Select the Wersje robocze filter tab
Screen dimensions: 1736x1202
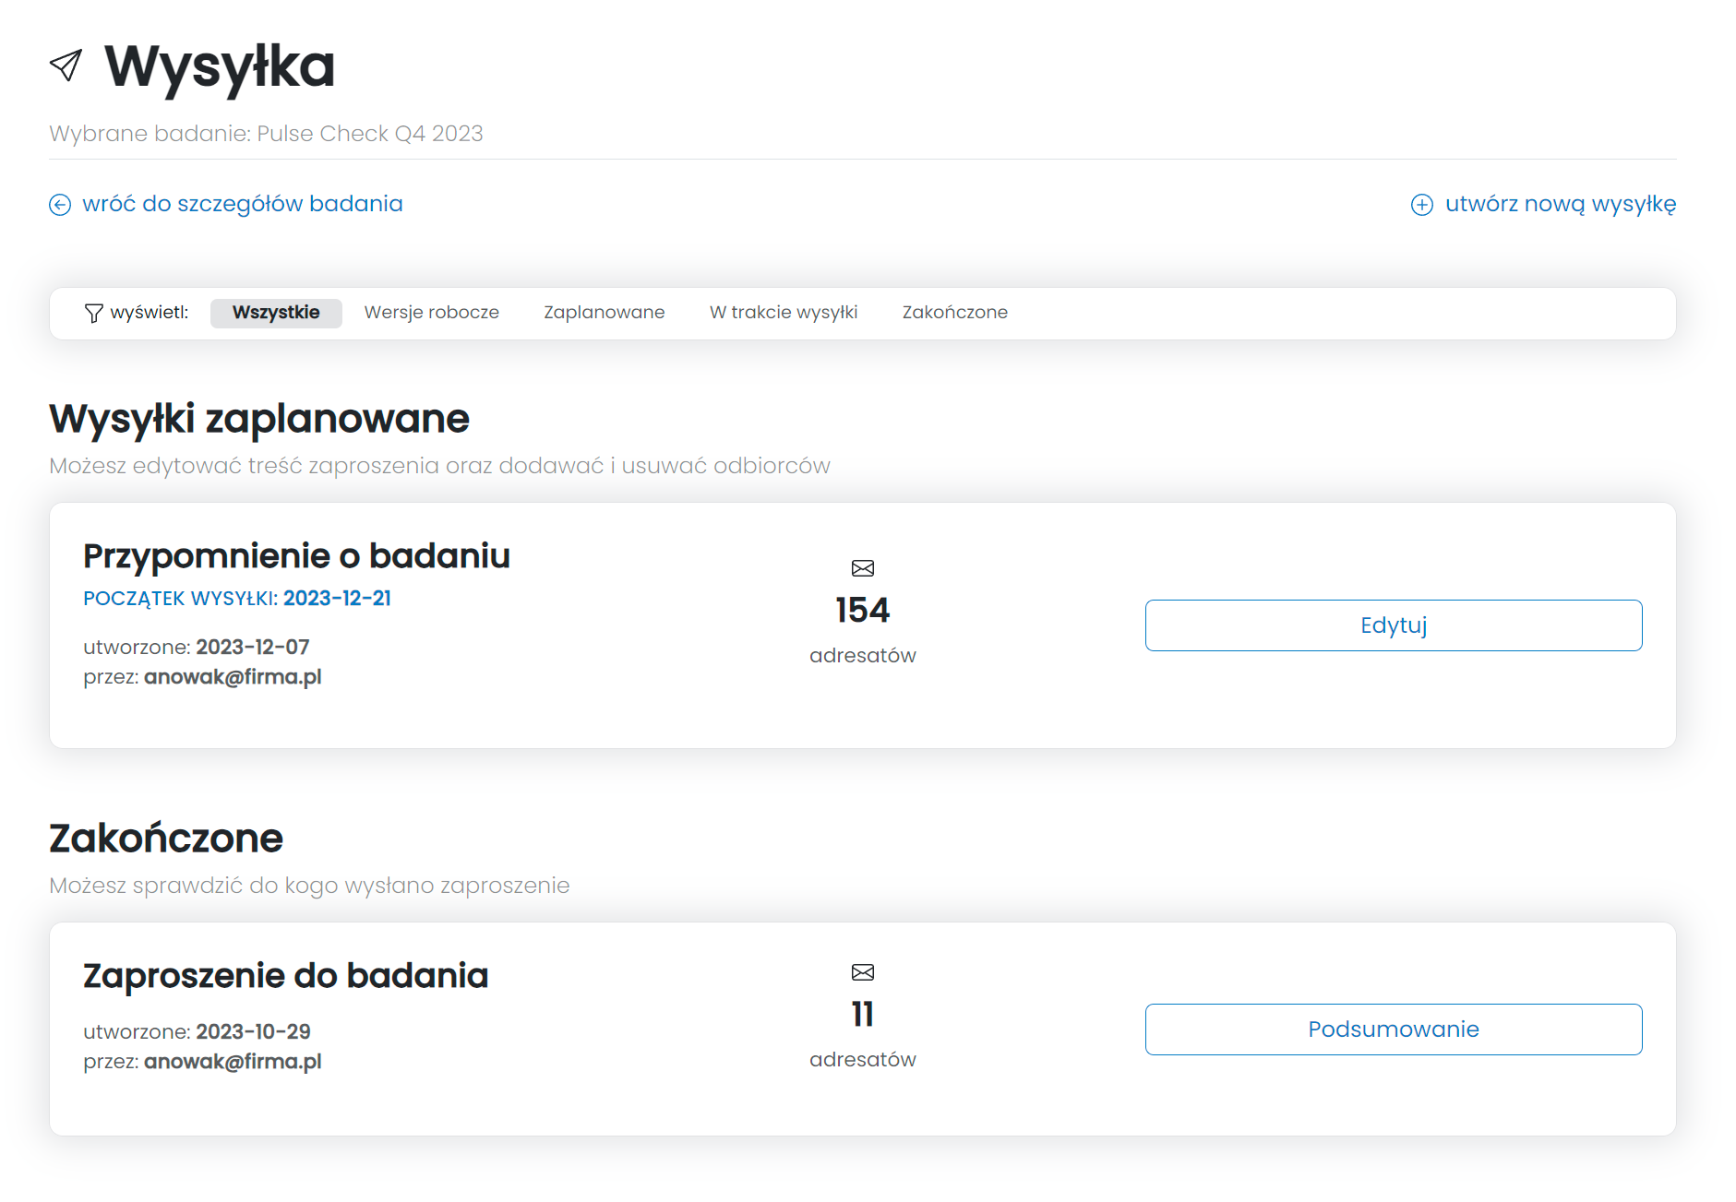432,313
